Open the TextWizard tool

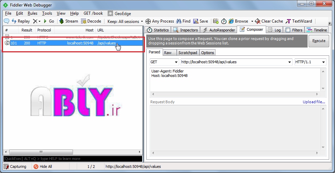coord(299,21)
